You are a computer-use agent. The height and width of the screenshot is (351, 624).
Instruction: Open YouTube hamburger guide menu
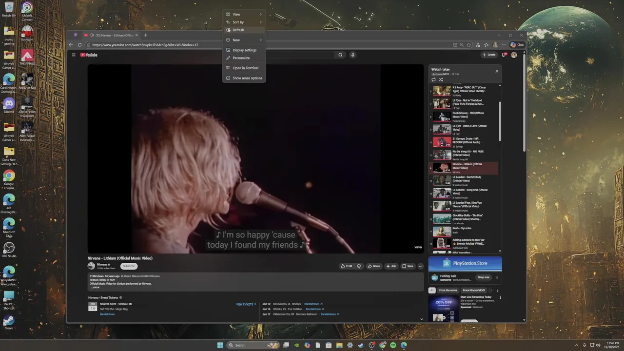74,55
